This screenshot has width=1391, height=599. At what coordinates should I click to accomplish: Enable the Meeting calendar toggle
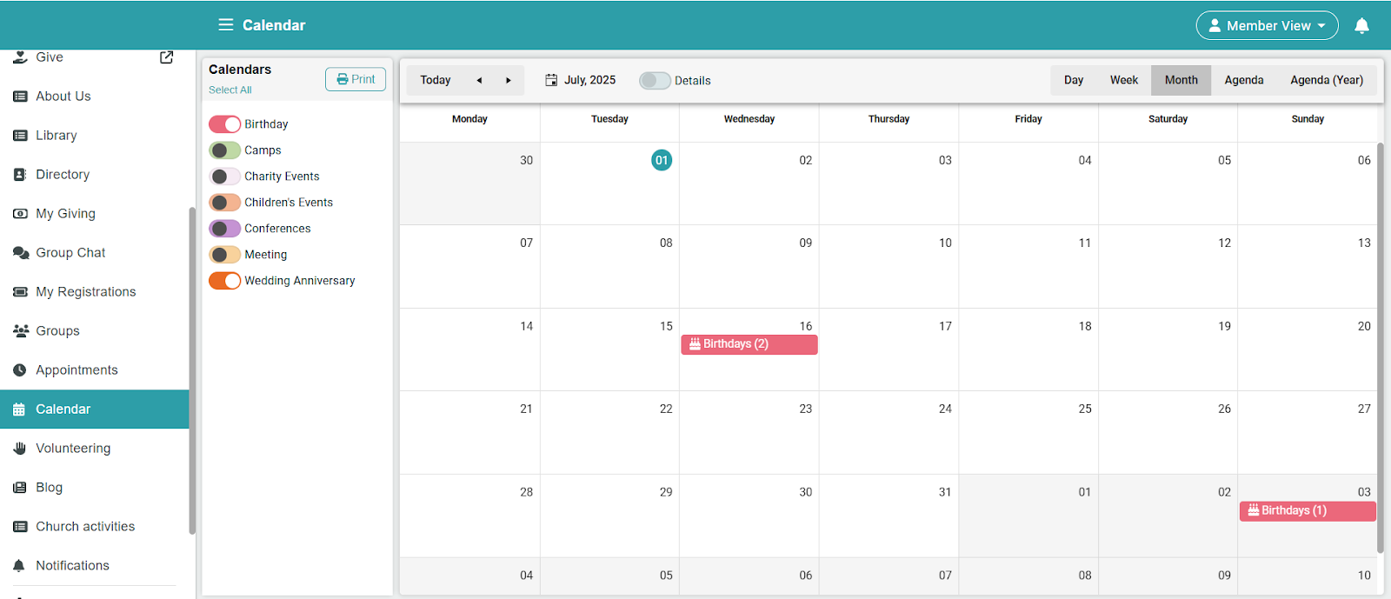pyautogui.click(x=224, y=255)
